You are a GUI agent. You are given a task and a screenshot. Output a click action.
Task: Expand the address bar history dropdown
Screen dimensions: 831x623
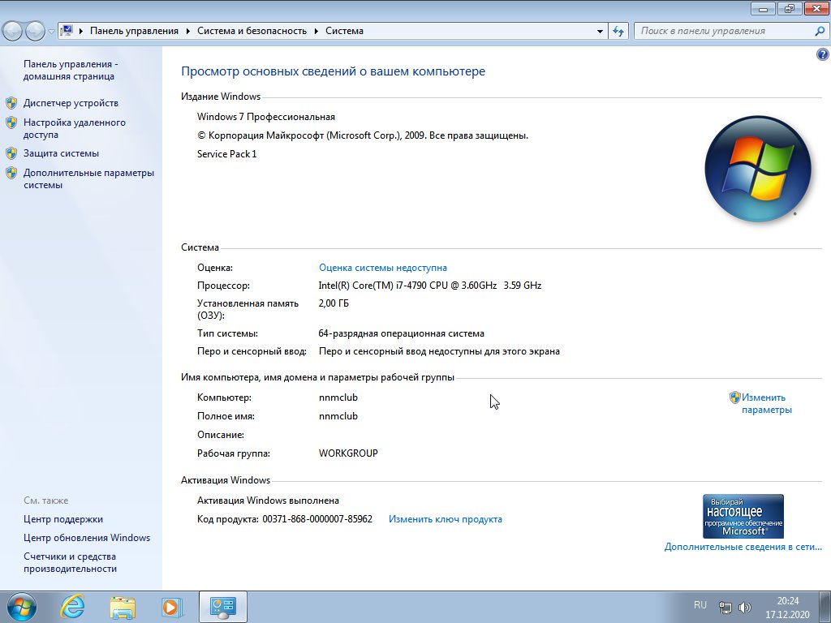(x=600, y=31)
